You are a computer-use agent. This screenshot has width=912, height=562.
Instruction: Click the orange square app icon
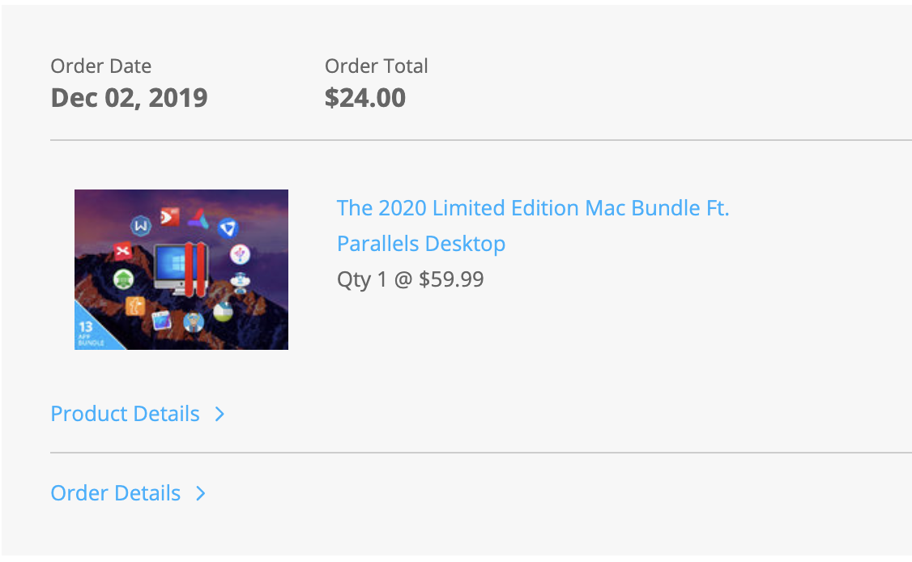point(135,305)
